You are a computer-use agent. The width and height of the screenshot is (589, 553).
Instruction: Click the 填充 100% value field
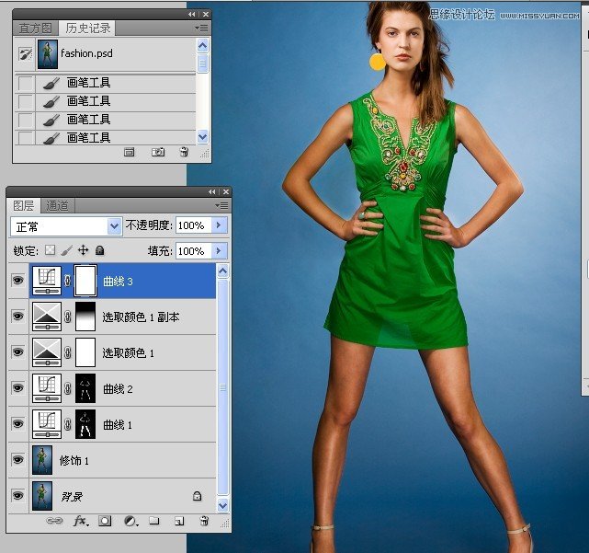(194, 251)
